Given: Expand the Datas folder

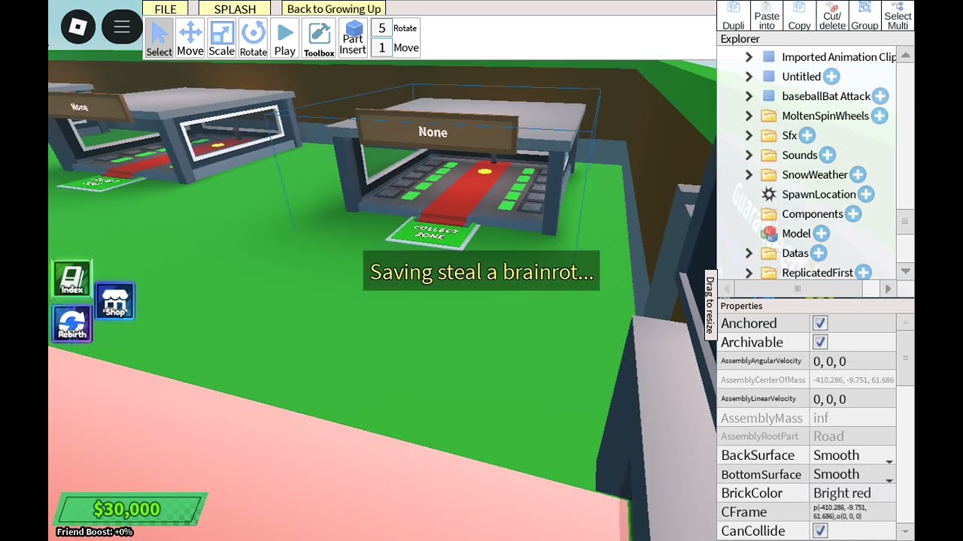Looking at the screenshot, I should [749, 253].
